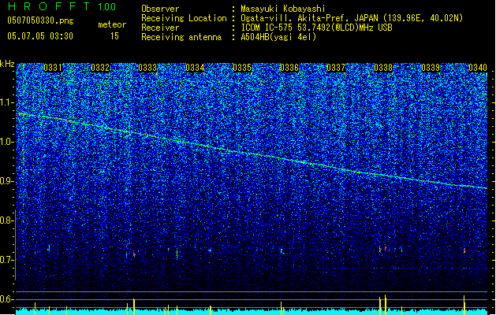The width and height of the screenshot is (496, 315).
Task: Click the HROFFT 1.0.0 title text
Action: pyautogui.click(x=62, y=6)
